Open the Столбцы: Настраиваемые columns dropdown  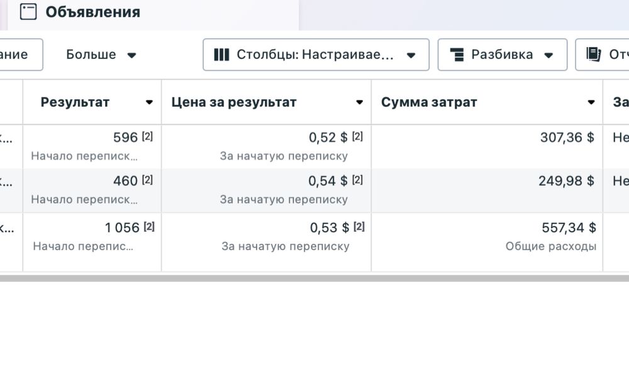[x=316, y=55]
